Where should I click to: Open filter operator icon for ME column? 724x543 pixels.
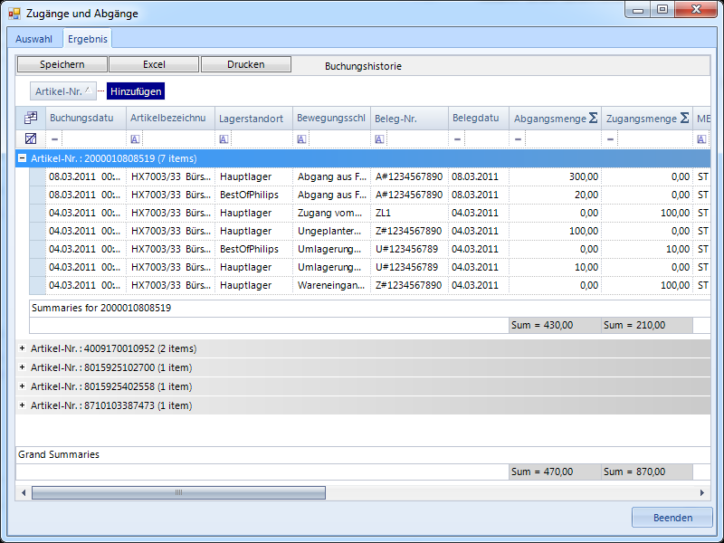click(x=701, y=139)
